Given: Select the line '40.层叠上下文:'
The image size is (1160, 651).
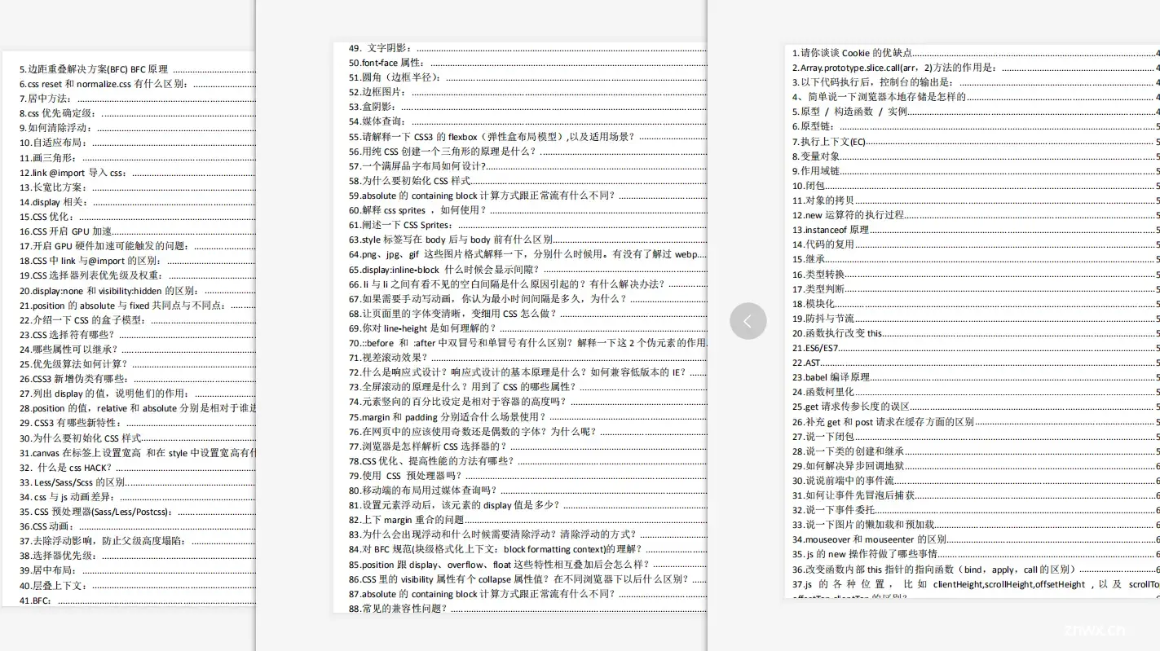Looking at the screenshot, I should point(137,586).
